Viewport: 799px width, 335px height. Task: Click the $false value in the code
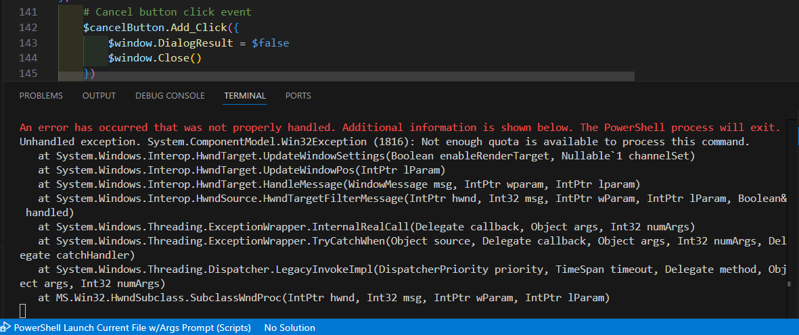[x=271, y=43]
